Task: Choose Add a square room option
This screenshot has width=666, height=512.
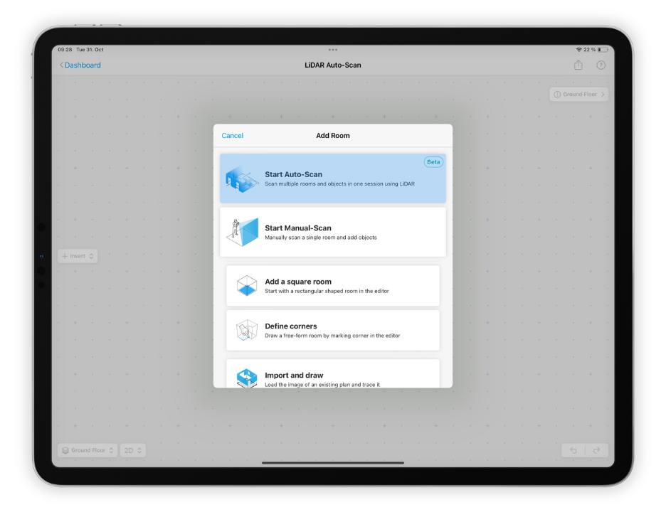Action: point(333,286)
